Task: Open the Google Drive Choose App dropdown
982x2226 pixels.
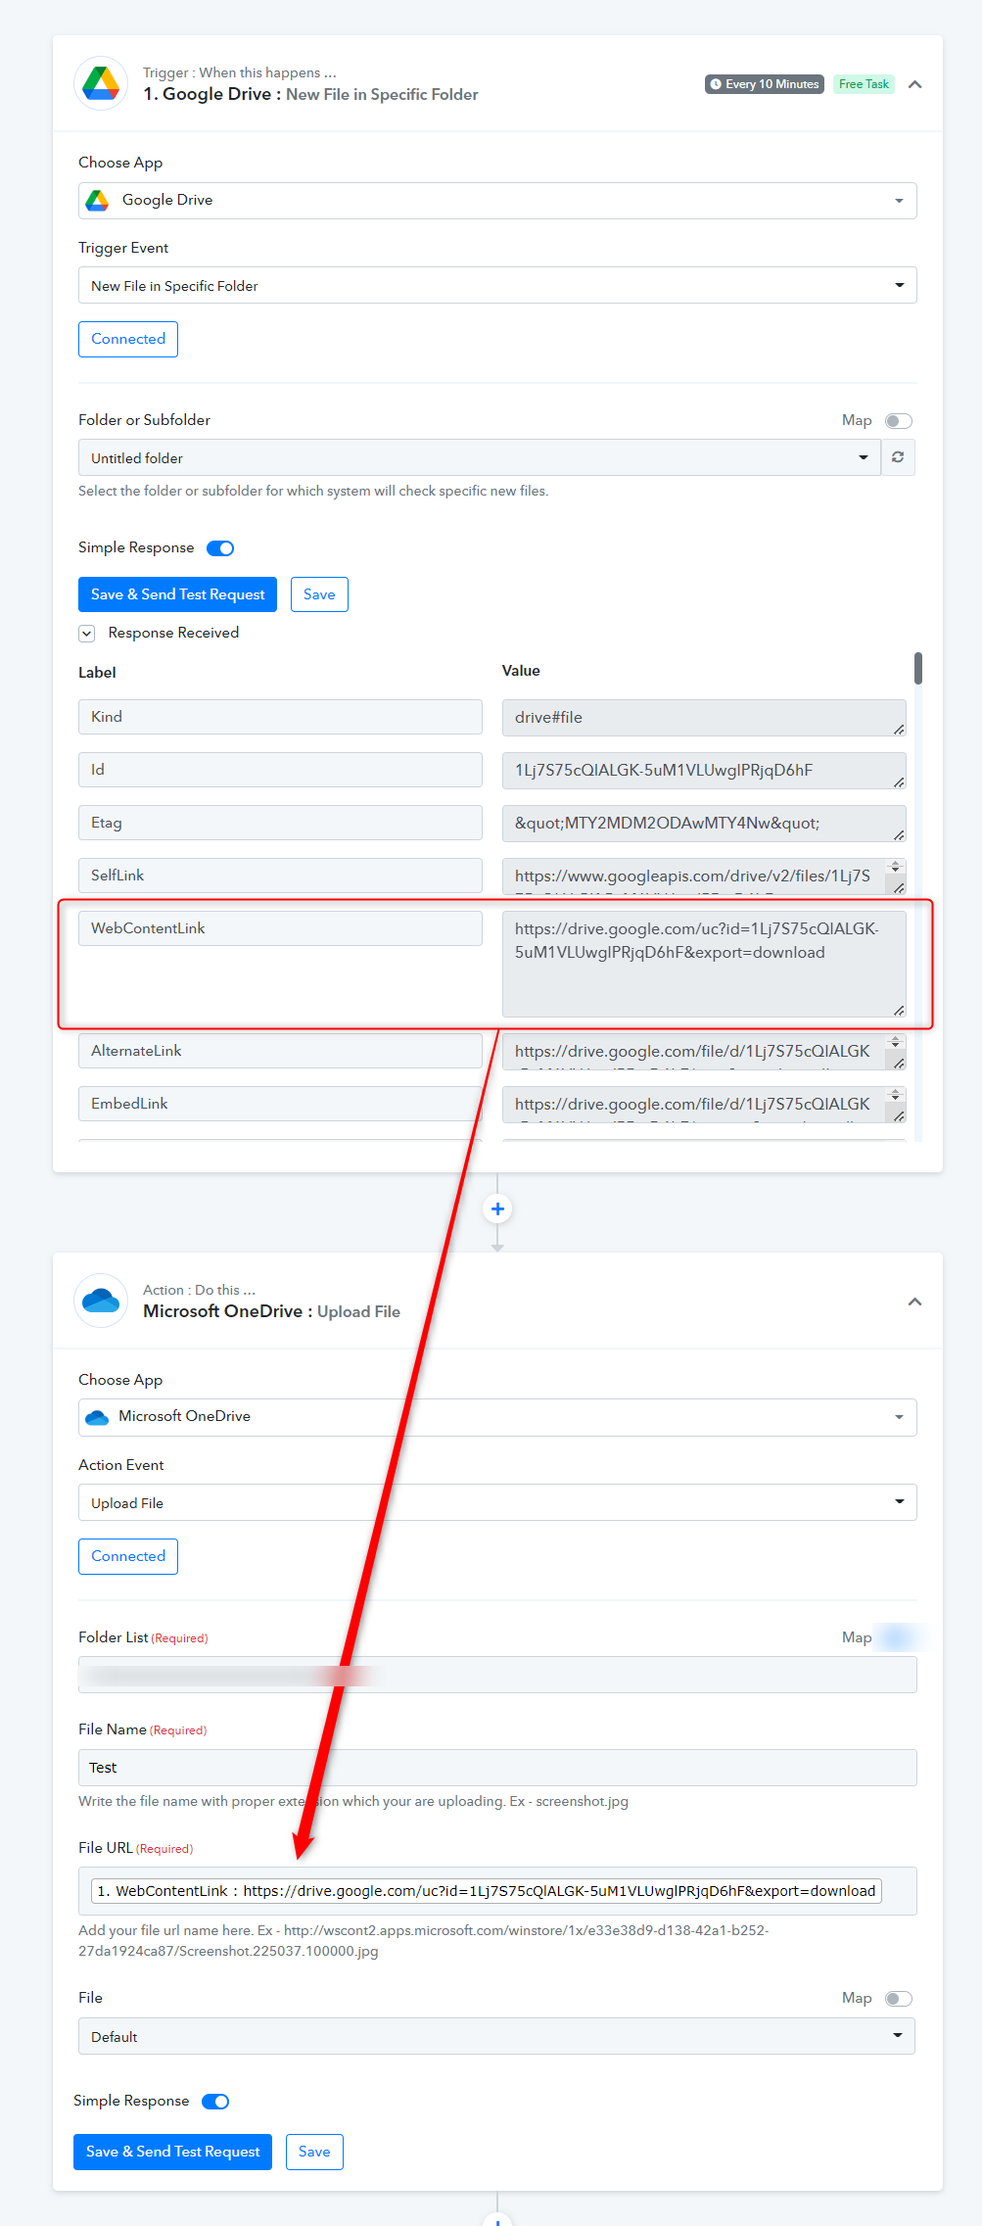Action: click(497, 201)
